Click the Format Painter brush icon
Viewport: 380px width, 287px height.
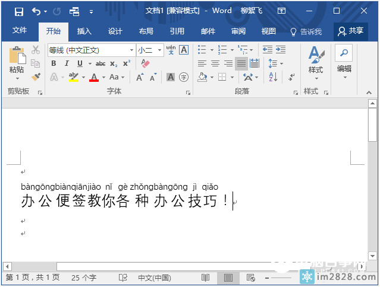point(36,76)
